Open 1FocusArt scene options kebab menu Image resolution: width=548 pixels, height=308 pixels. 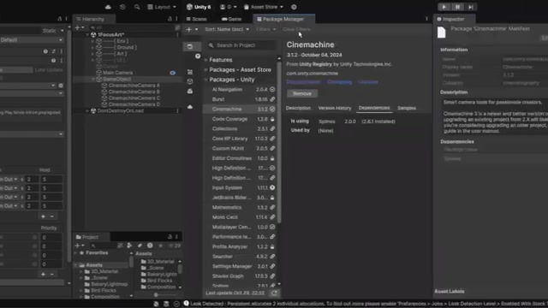[x=177, y=34]
